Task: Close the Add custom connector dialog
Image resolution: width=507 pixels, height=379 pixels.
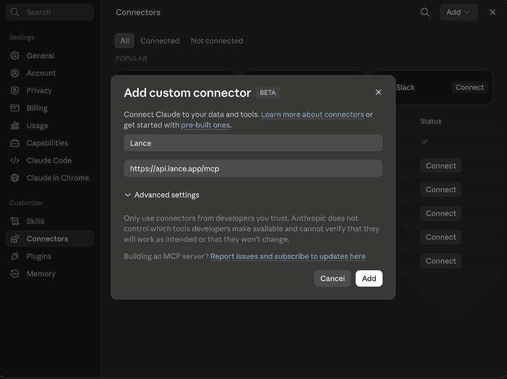Action: [x=378, y=92]
